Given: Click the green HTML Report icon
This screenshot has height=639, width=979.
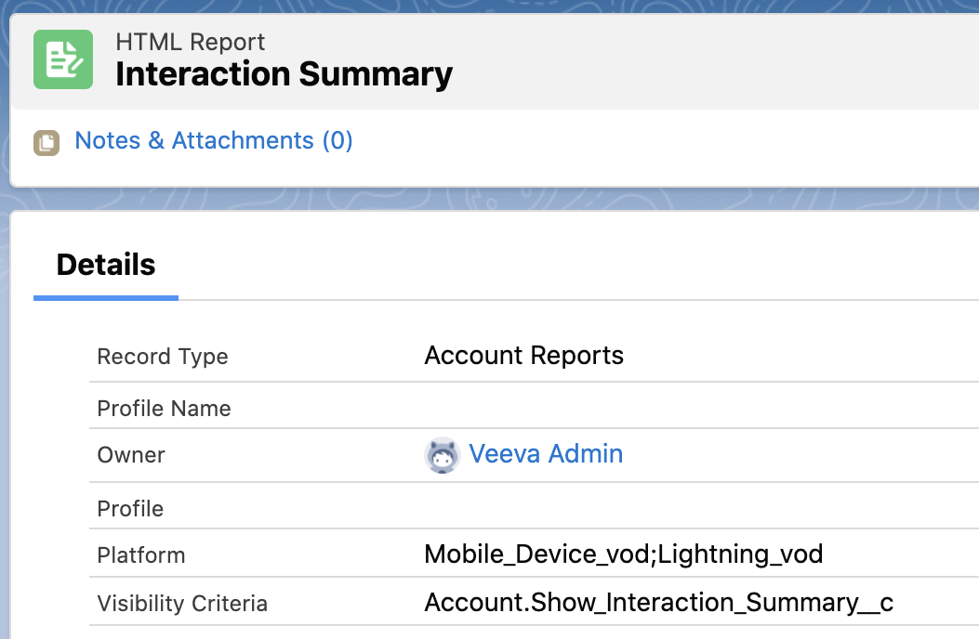Looking at the screenshot, I should coord(63,59).
